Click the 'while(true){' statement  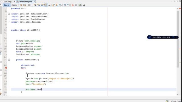point(28,65)
